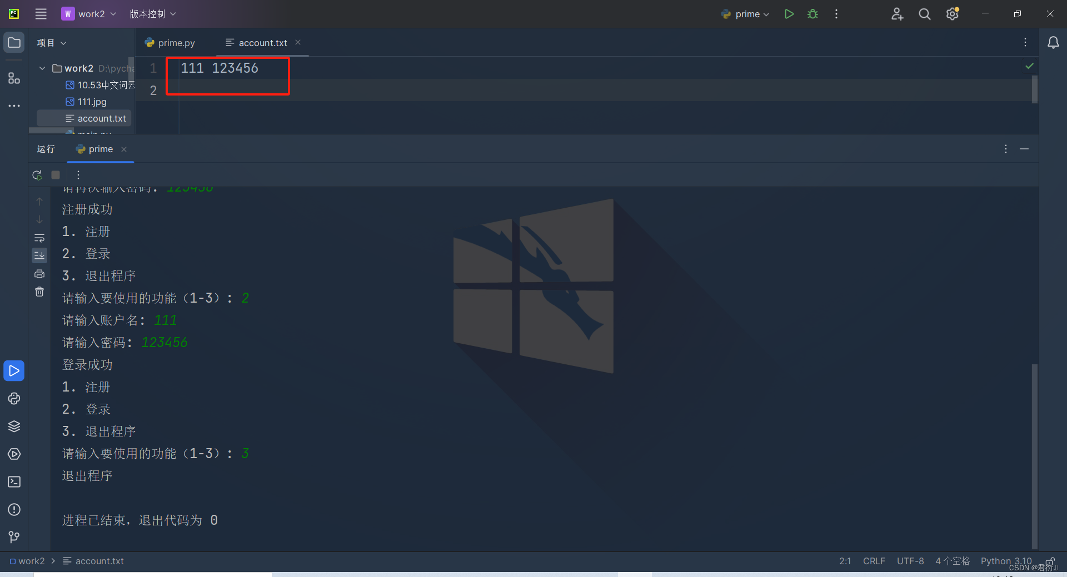Change 4 个空格 indent setting

coord(952,561)
